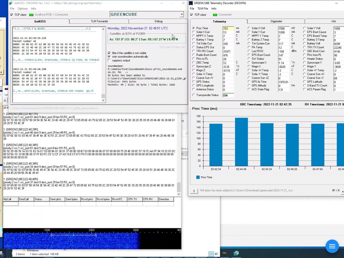Click soundmodem monitor log scrollbar thumb
344x258 pixels.
click(179, 187)
